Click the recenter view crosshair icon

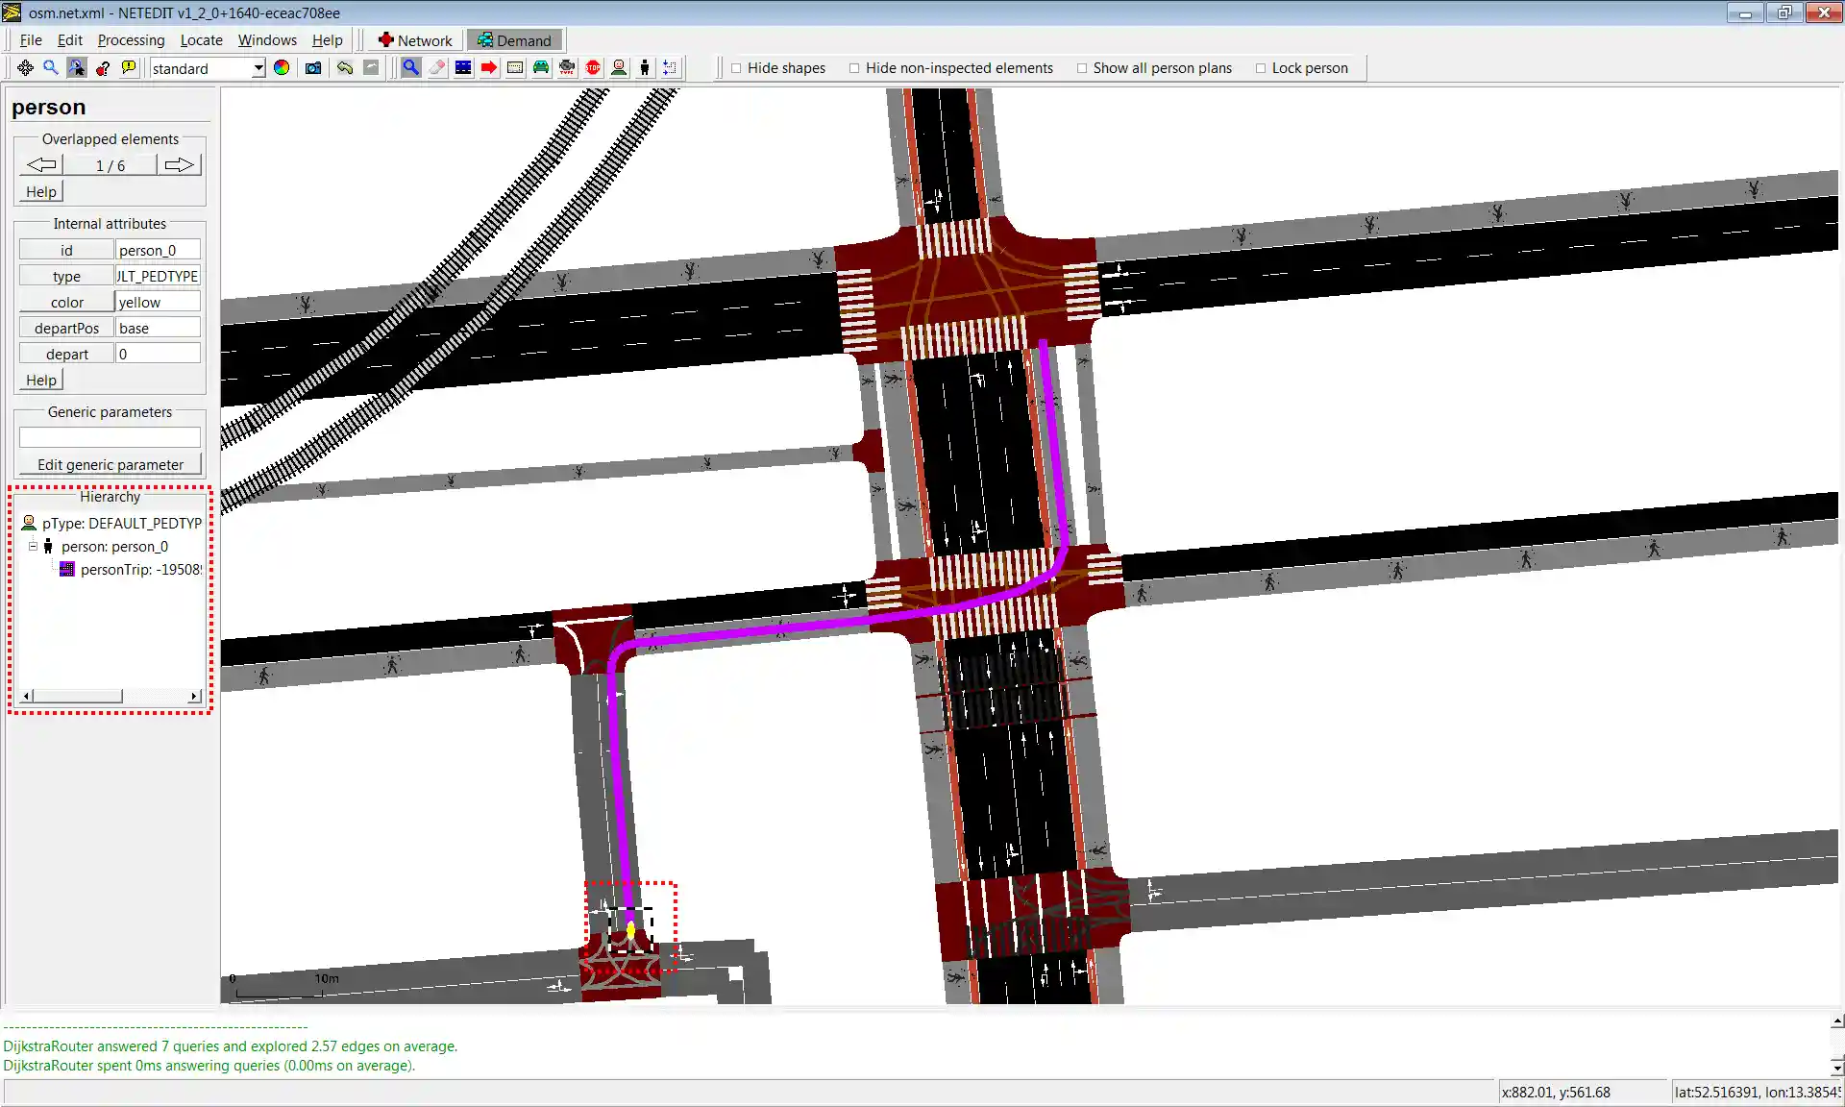(25, 68)
